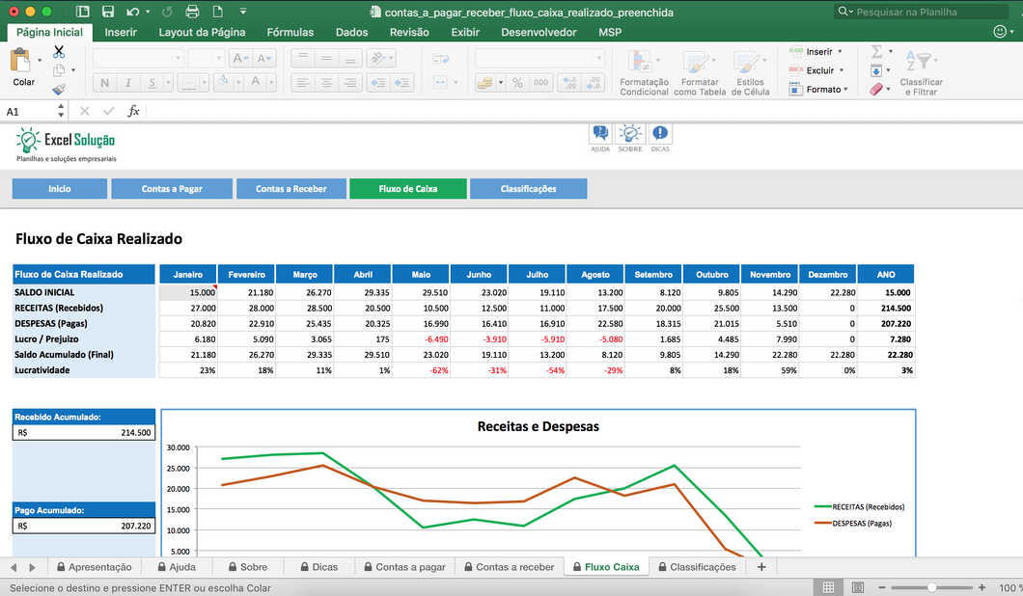Click the AutoSum sigma icon
The image size is (1023, 596).
pos(877,51)
